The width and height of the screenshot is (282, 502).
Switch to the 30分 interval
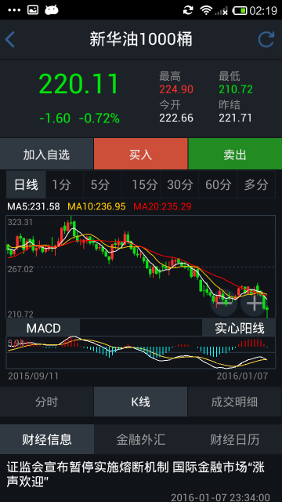click(x=179, y=185)
